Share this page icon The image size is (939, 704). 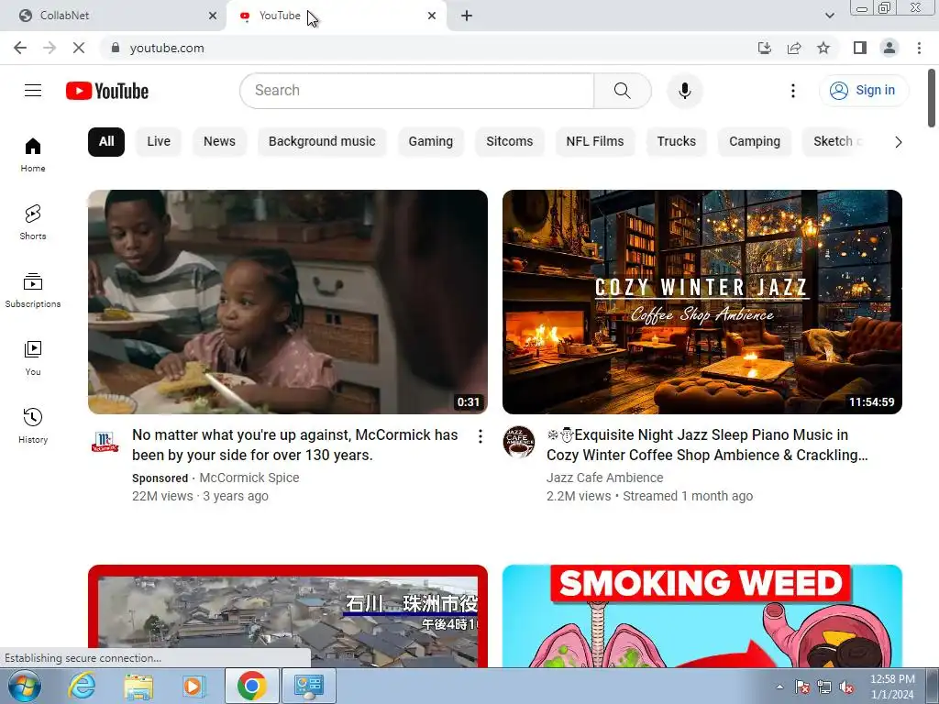[794, 48]
